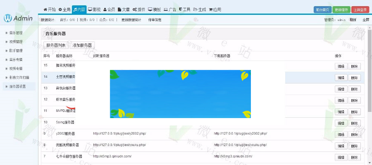Open 影音文件扫描 in the sidebar
Viewport: 372px width, 165px height.
pos(19,77)
